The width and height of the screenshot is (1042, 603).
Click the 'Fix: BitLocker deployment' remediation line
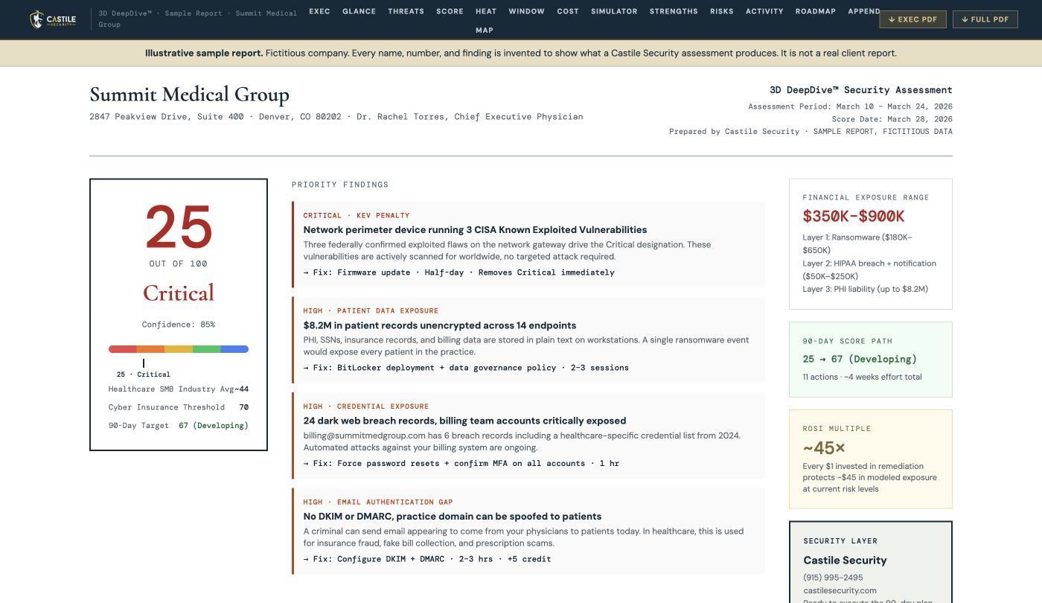click(x=466, y=368)
